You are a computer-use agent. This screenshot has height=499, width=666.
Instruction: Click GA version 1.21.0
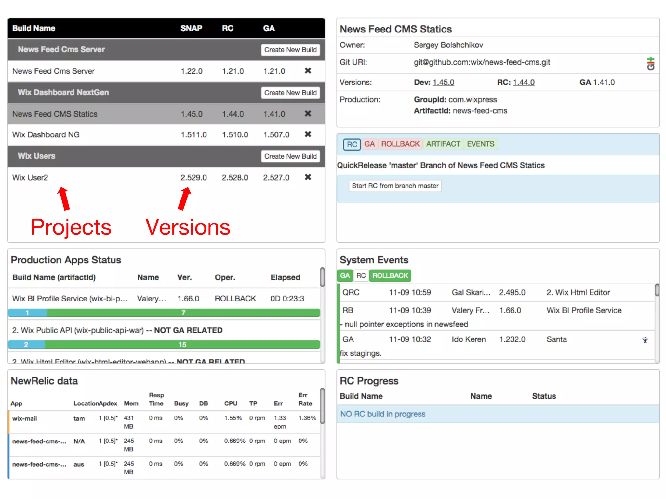[x=274, y=71]
